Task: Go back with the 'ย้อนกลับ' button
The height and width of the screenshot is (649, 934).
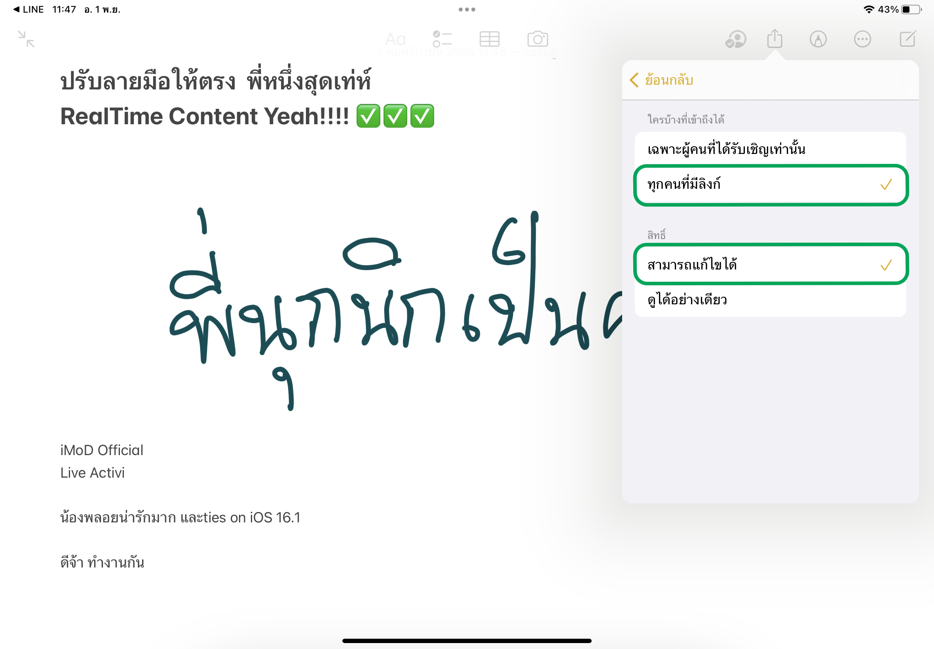Action: point(661,80)
